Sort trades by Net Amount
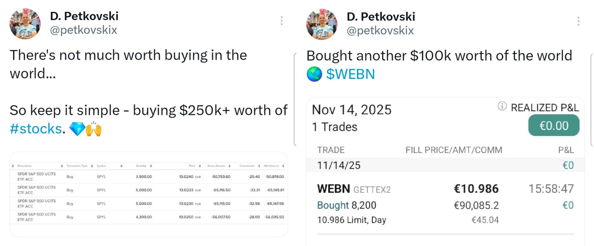 282,166
